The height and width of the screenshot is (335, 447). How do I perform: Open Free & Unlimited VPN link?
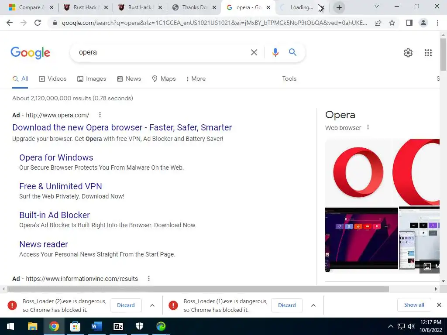point(60,186)
